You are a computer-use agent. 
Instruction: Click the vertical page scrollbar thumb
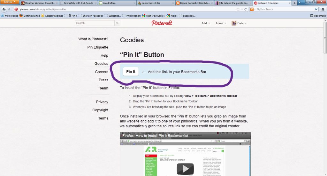325,38
